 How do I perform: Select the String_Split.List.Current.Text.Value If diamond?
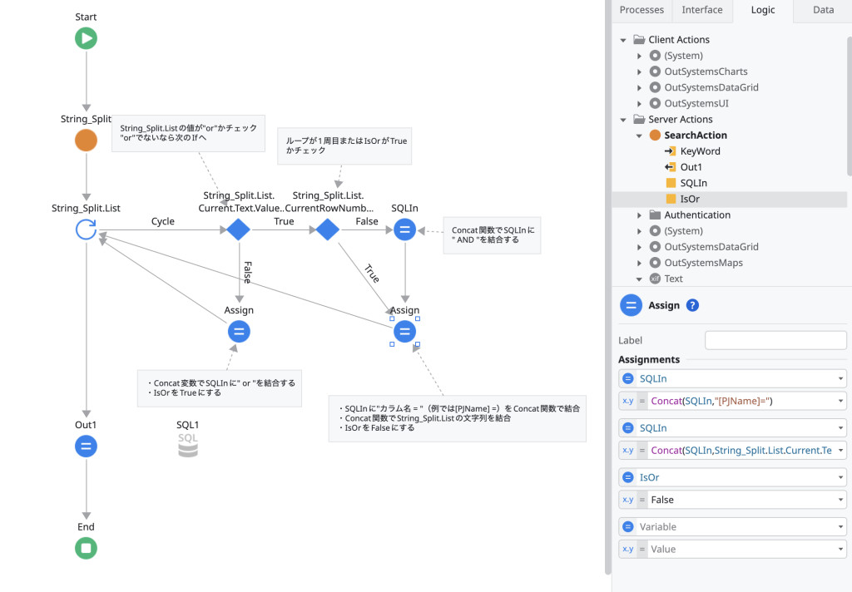pos(239,229)
